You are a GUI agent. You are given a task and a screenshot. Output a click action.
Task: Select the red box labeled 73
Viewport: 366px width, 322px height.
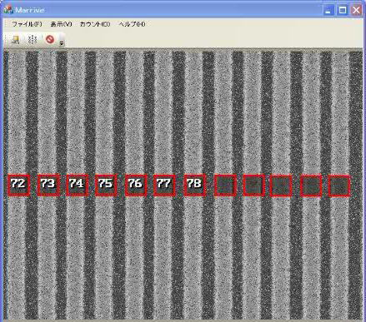pyautogui.click(x=48, y=186)
